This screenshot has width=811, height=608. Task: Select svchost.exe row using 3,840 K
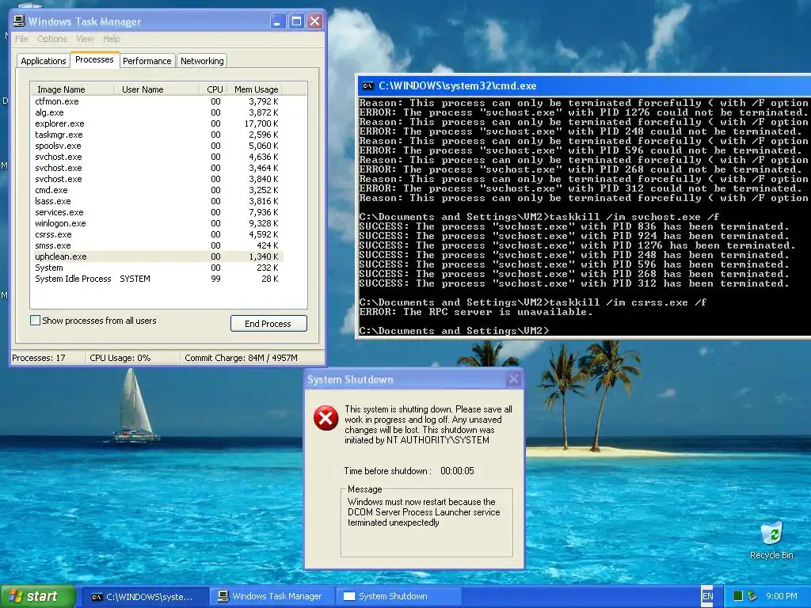tap(157, 179)
